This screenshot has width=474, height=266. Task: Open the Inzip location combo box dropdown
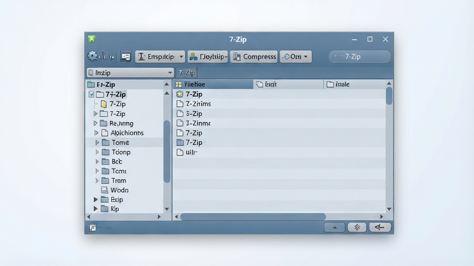(170, 73)
